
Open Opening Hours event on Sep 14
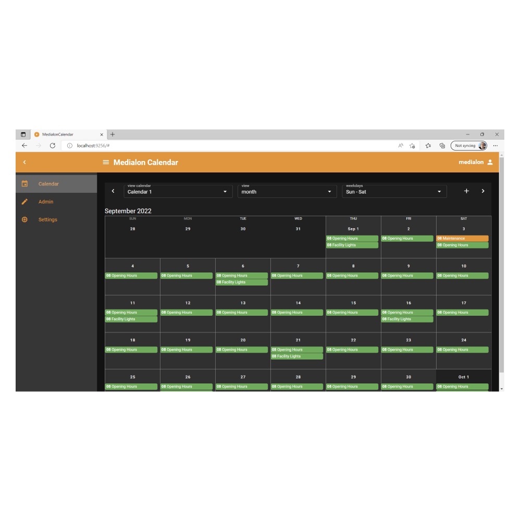tap(297, 312)
